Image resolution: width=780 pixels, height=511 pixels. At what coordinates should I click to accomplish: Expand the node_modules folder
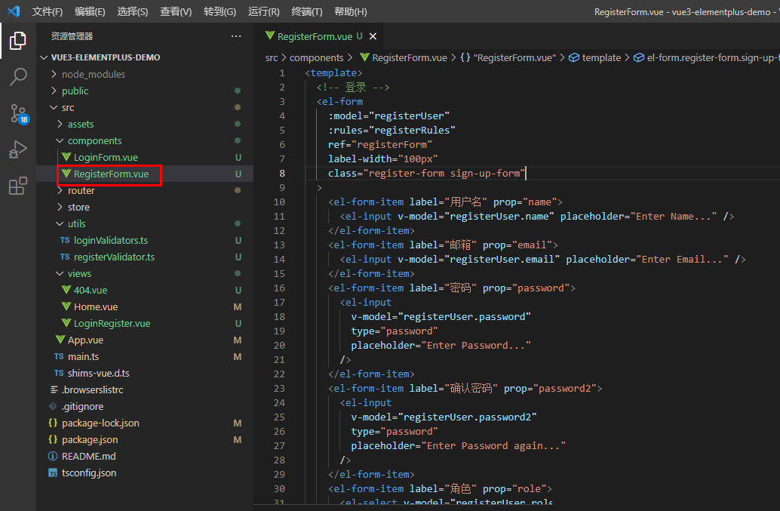93,74
